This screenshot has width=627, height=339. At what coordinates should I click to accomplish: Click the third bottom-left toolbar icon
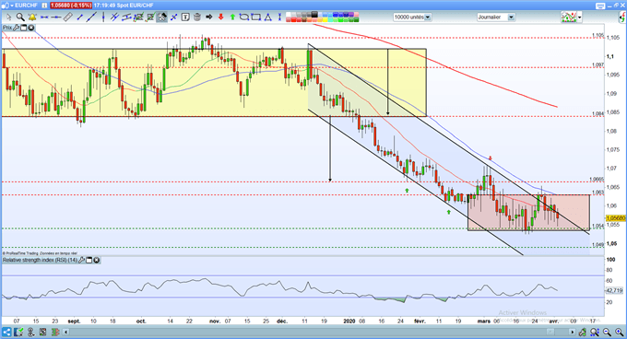[x=30, y=332]
